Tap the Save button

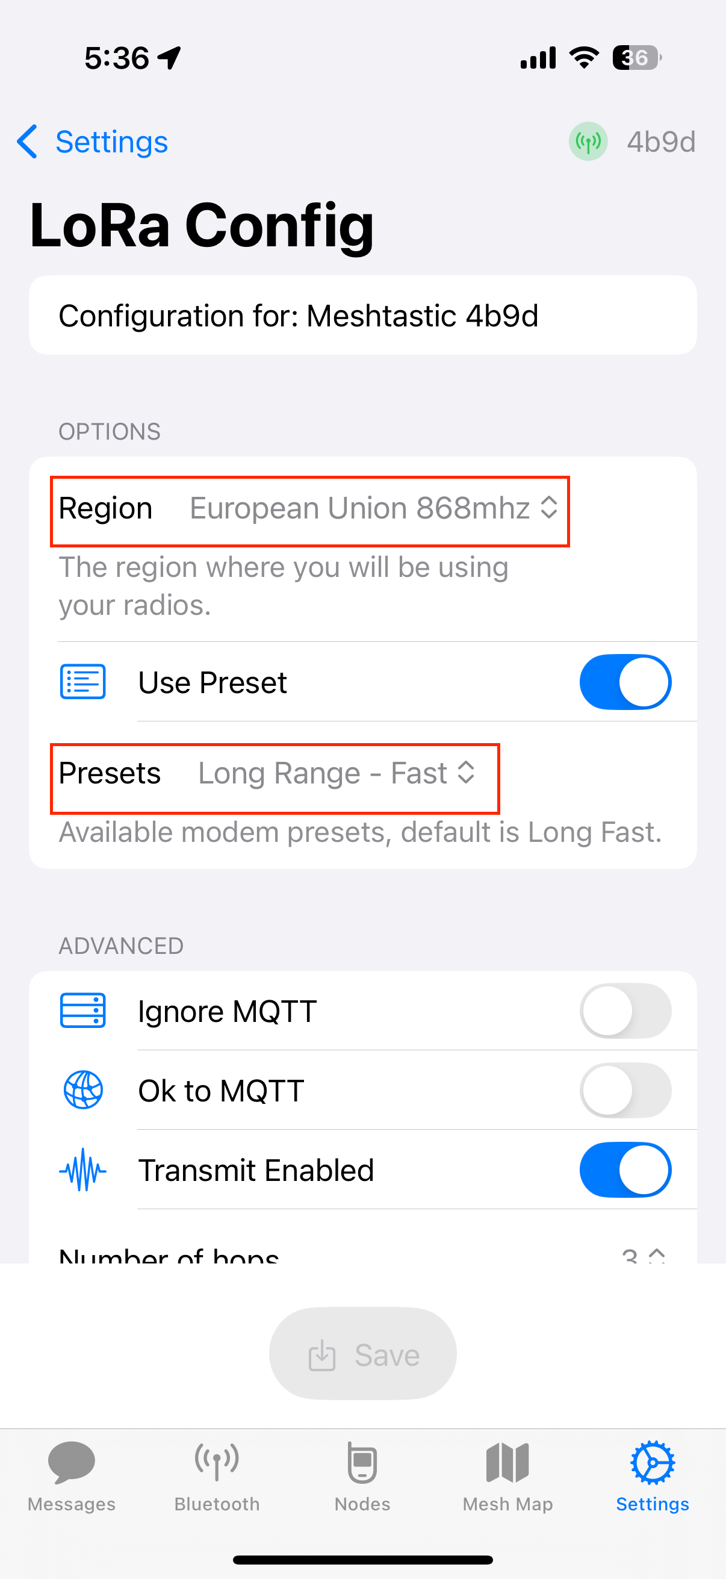(362, 1353)
